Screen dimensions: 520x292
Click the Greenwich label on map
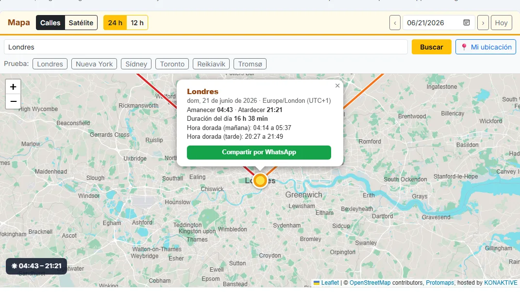pos(304,195)
